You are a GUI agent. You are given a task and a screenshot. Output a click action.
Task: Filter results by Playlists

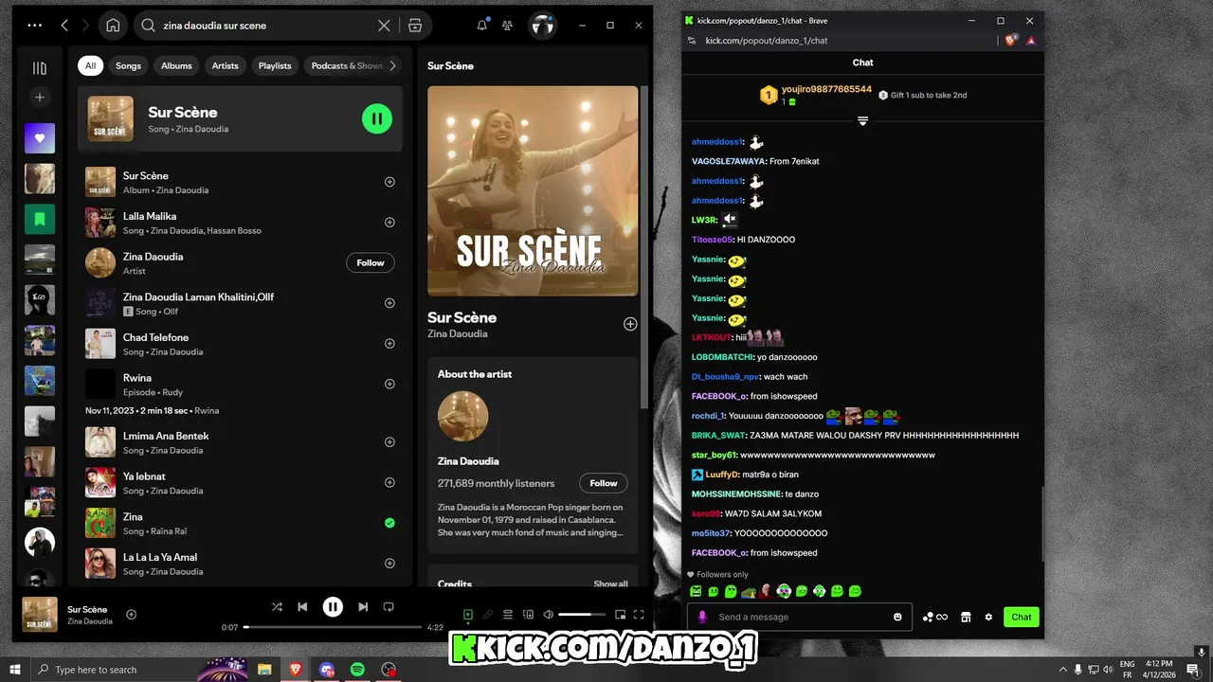click(275, 65)
